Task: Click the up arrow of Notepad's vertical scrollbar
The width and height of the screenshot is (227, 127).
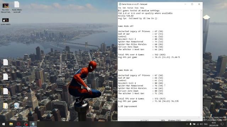Action: pos(201,11)
